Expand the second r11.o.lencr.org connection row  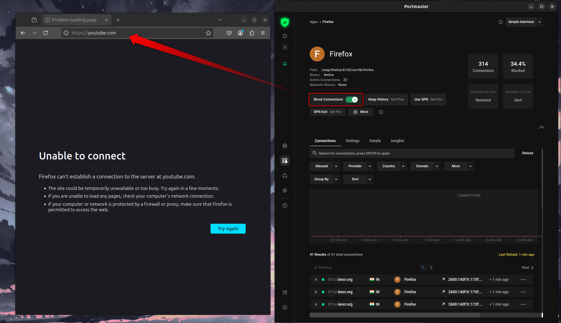[x=316, y=292]
